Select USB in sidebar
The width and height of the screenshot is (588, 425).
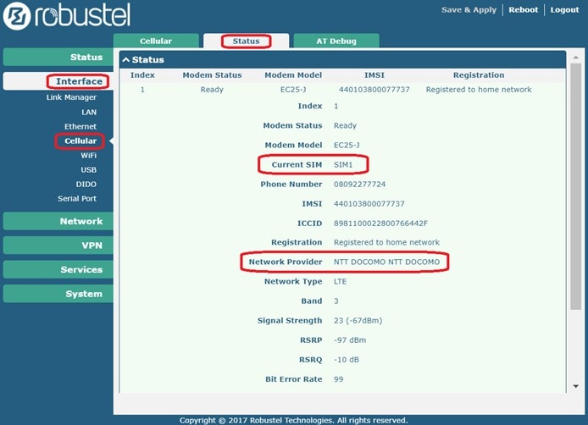pyautogui.click(x=88, y=170)
